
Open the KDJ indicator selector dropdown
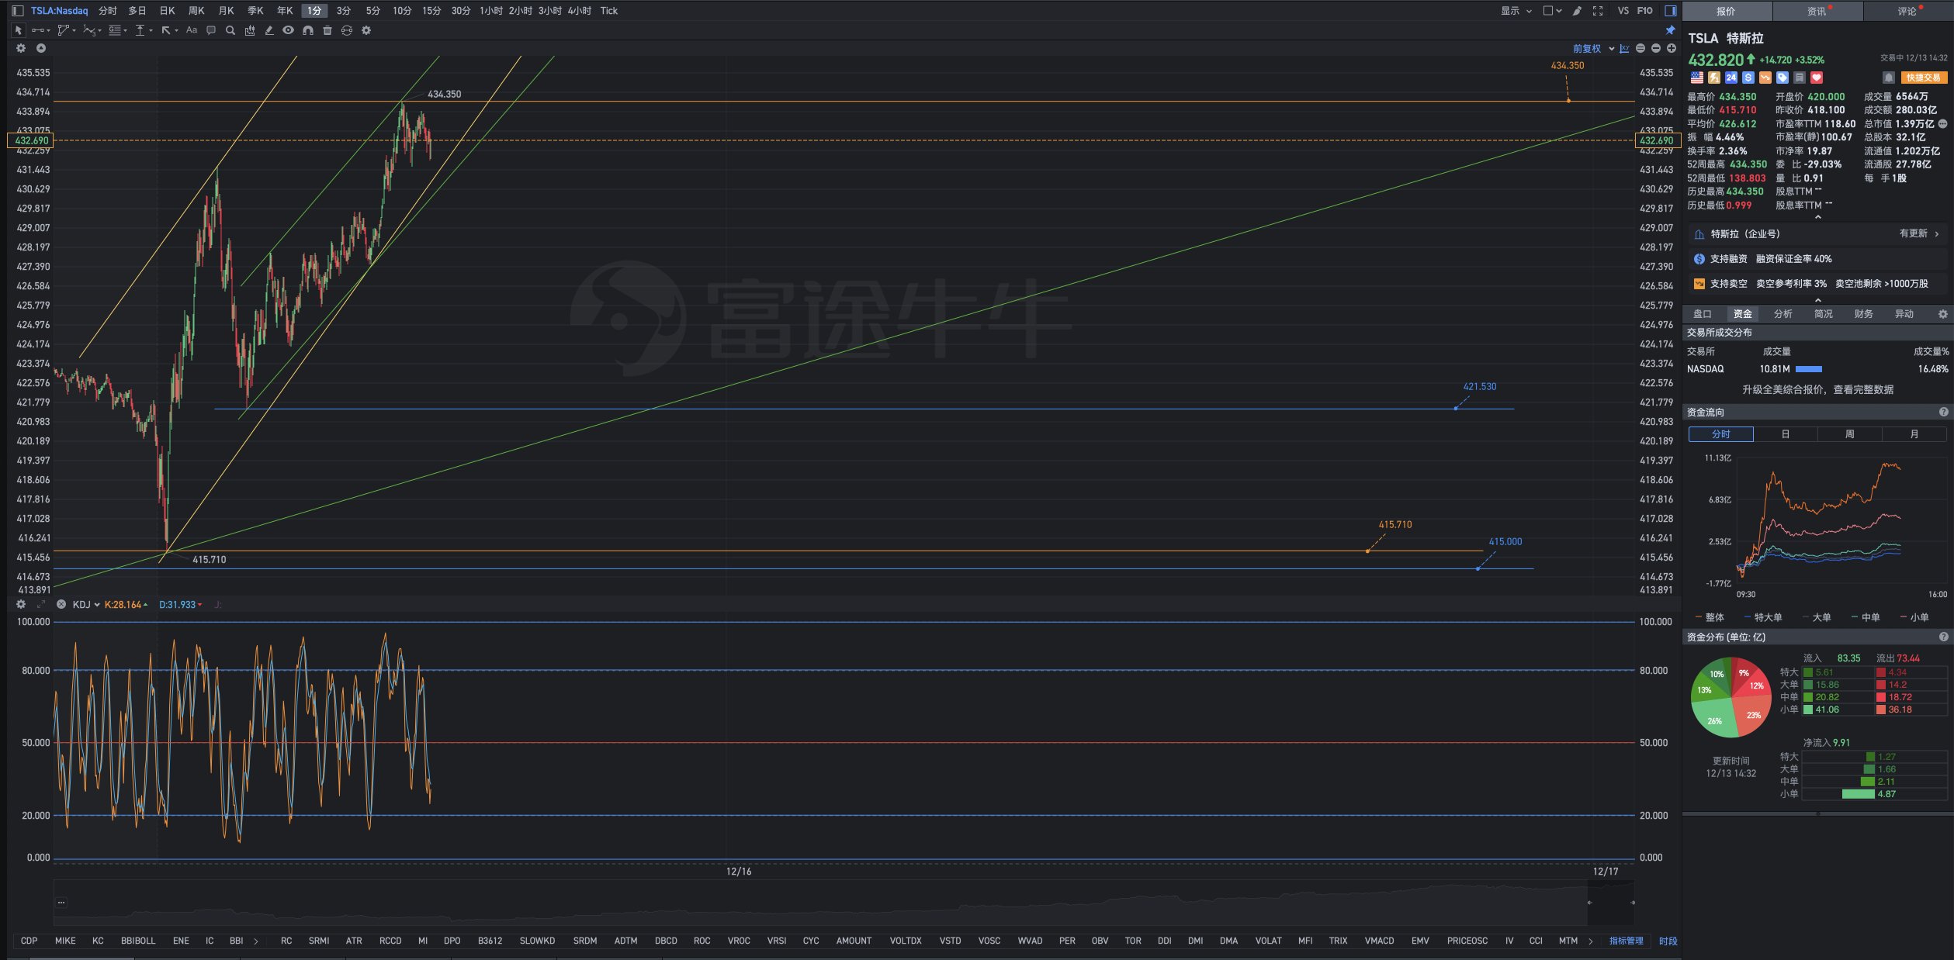[x=86, y=604]
